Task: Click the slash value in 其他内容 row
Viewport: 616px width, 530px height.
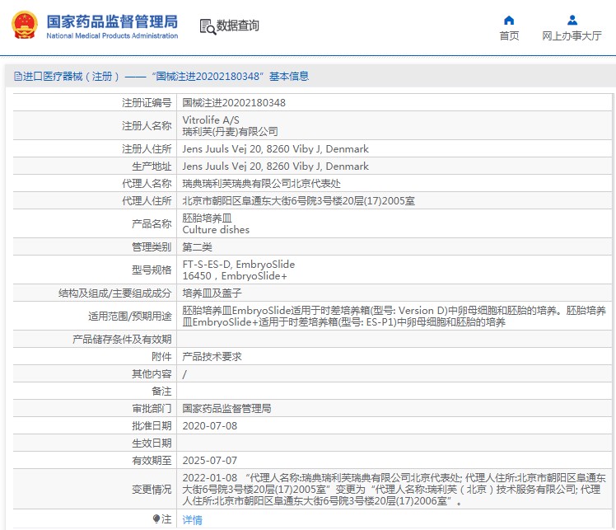Action: (184, 374)
